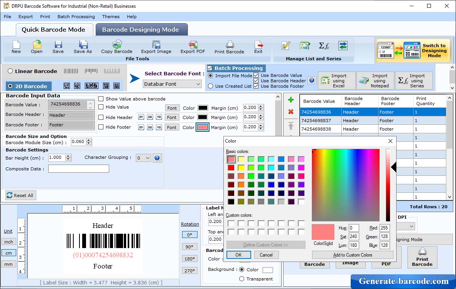Click the red X delete row icon

(x=290, y=112)
